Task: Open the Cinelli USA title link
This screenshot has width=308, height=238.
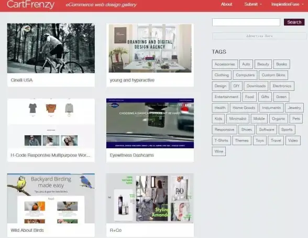Action: coord(21,80)
